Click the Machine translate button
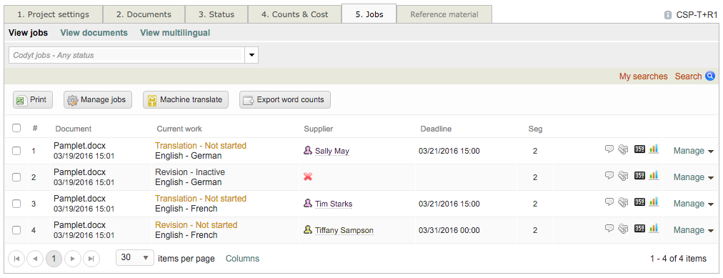723x278 pixels. pos(186,99)
